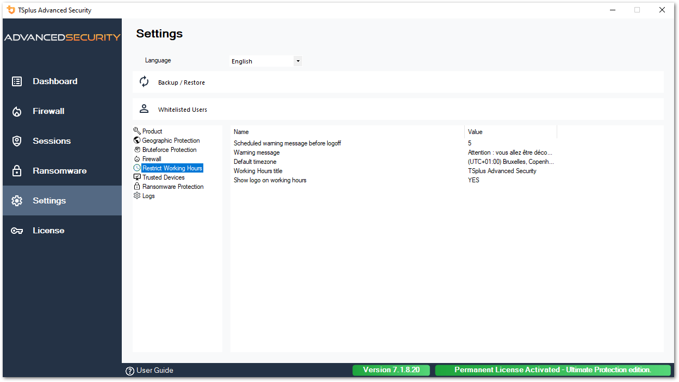Select the Restrict Working Hours category
Image resolution: width=679 pixels, height=382 pixels.
click(x=171, y=168)
